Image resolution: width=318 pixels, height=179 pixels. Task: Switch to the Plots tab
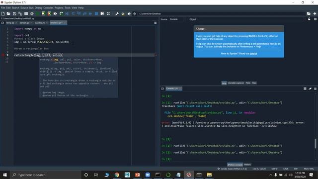click(248, 83)
